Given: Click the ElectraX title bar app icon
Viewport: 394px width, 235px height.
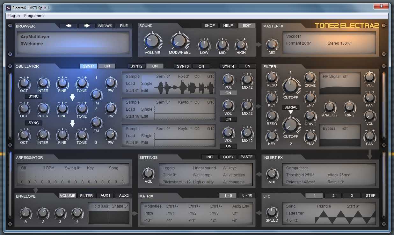Looking at the screenshot, I should point(9,8).
